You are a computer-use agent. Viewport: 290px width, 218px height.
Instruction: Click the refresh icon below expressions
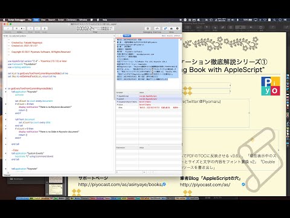click(153, 172)
